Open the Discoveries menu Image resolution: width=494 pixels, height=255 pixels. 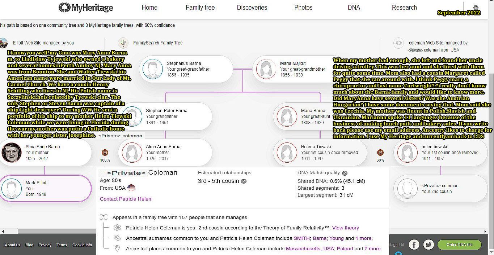(252, 8)
